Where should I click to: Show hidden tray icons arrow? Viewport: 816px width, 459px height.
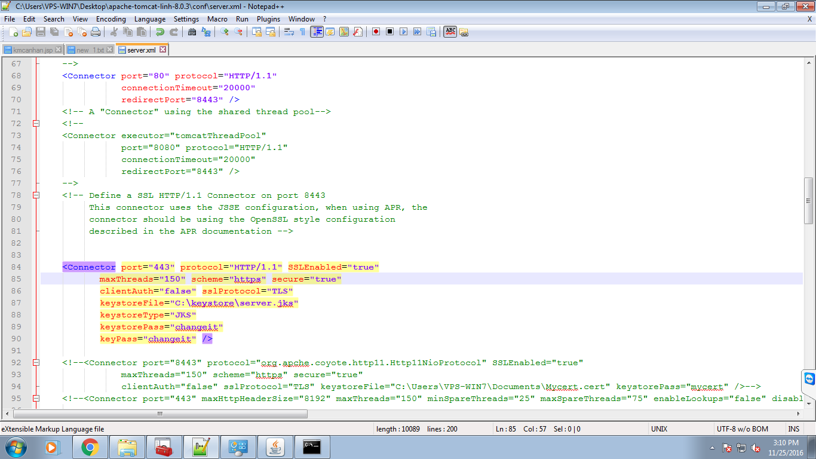pos(712,447)
